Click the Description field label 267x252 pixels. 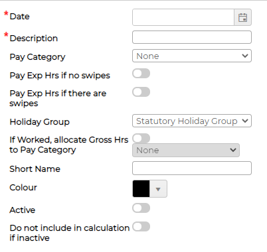click(34, 38)
